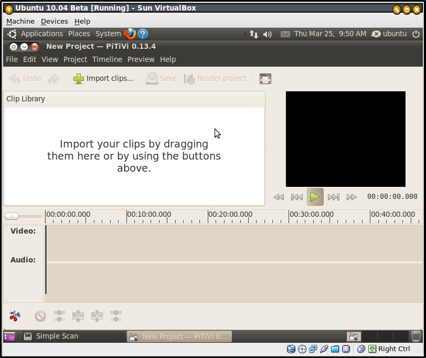This screenshot has height=358, width=426.
Task: Click the Ubuntu logo on Applications menu
Action: pos(12,34)
